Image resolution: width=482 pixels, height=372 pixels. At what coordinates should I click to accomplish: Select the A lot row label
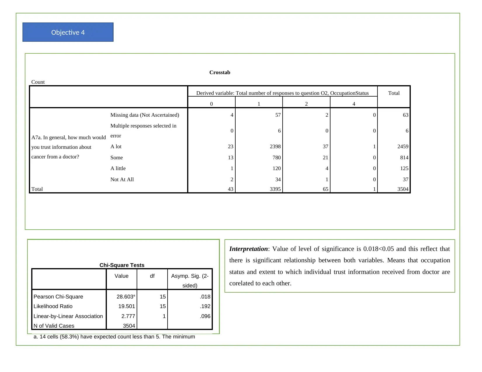(116, 146)
